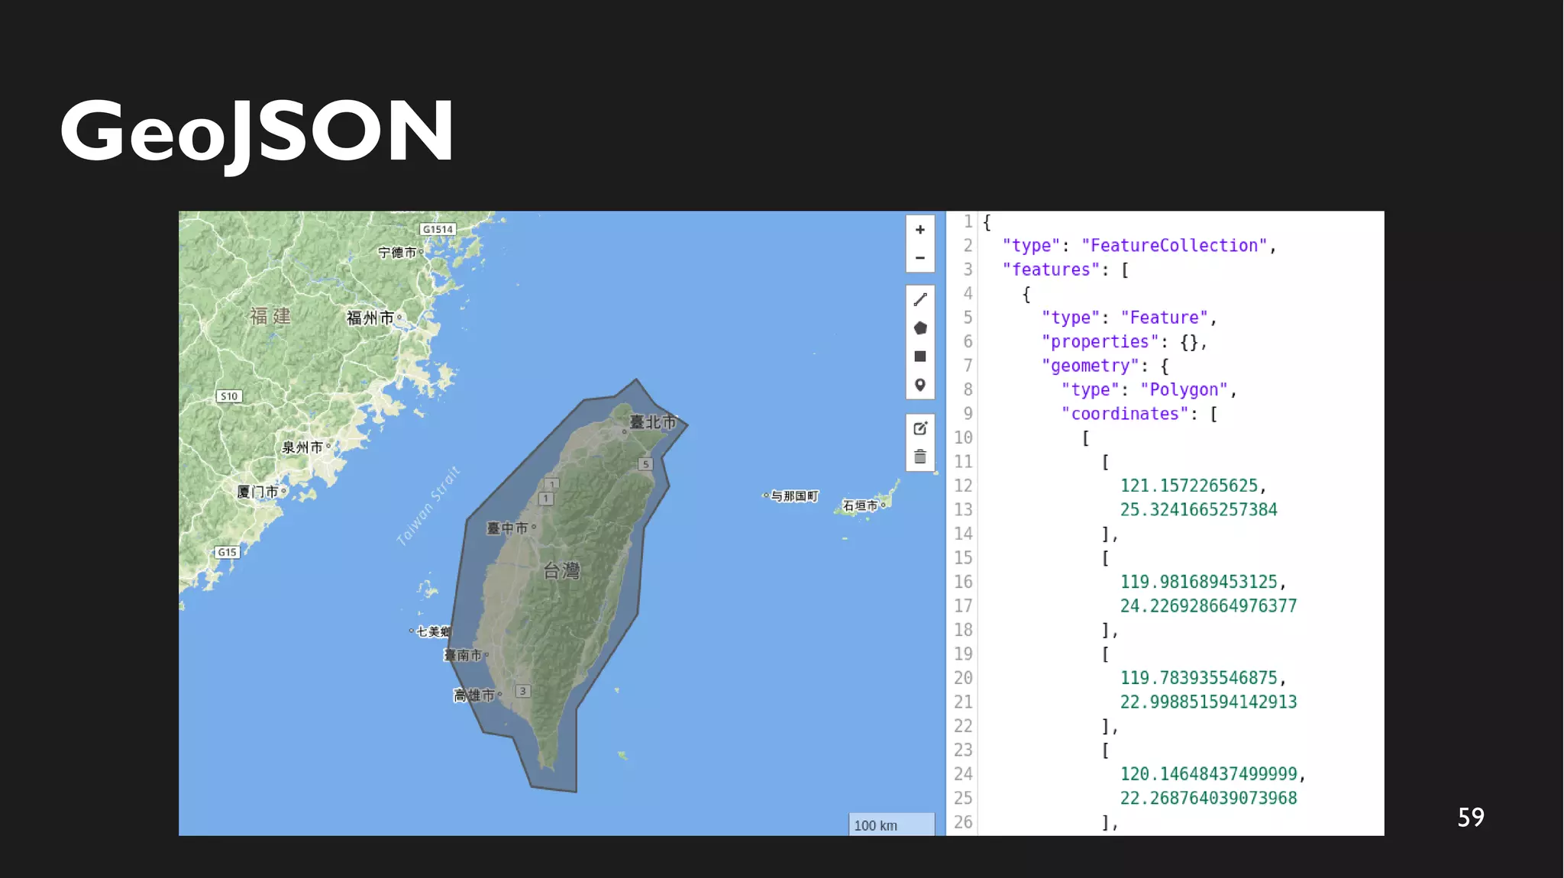
Task: Click the 台灣 label on the island
Action: click(x=561, y=571)
